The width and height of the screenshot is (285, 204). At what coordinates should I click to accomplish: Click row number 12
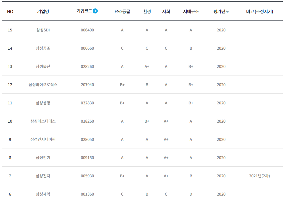[10, 85]
